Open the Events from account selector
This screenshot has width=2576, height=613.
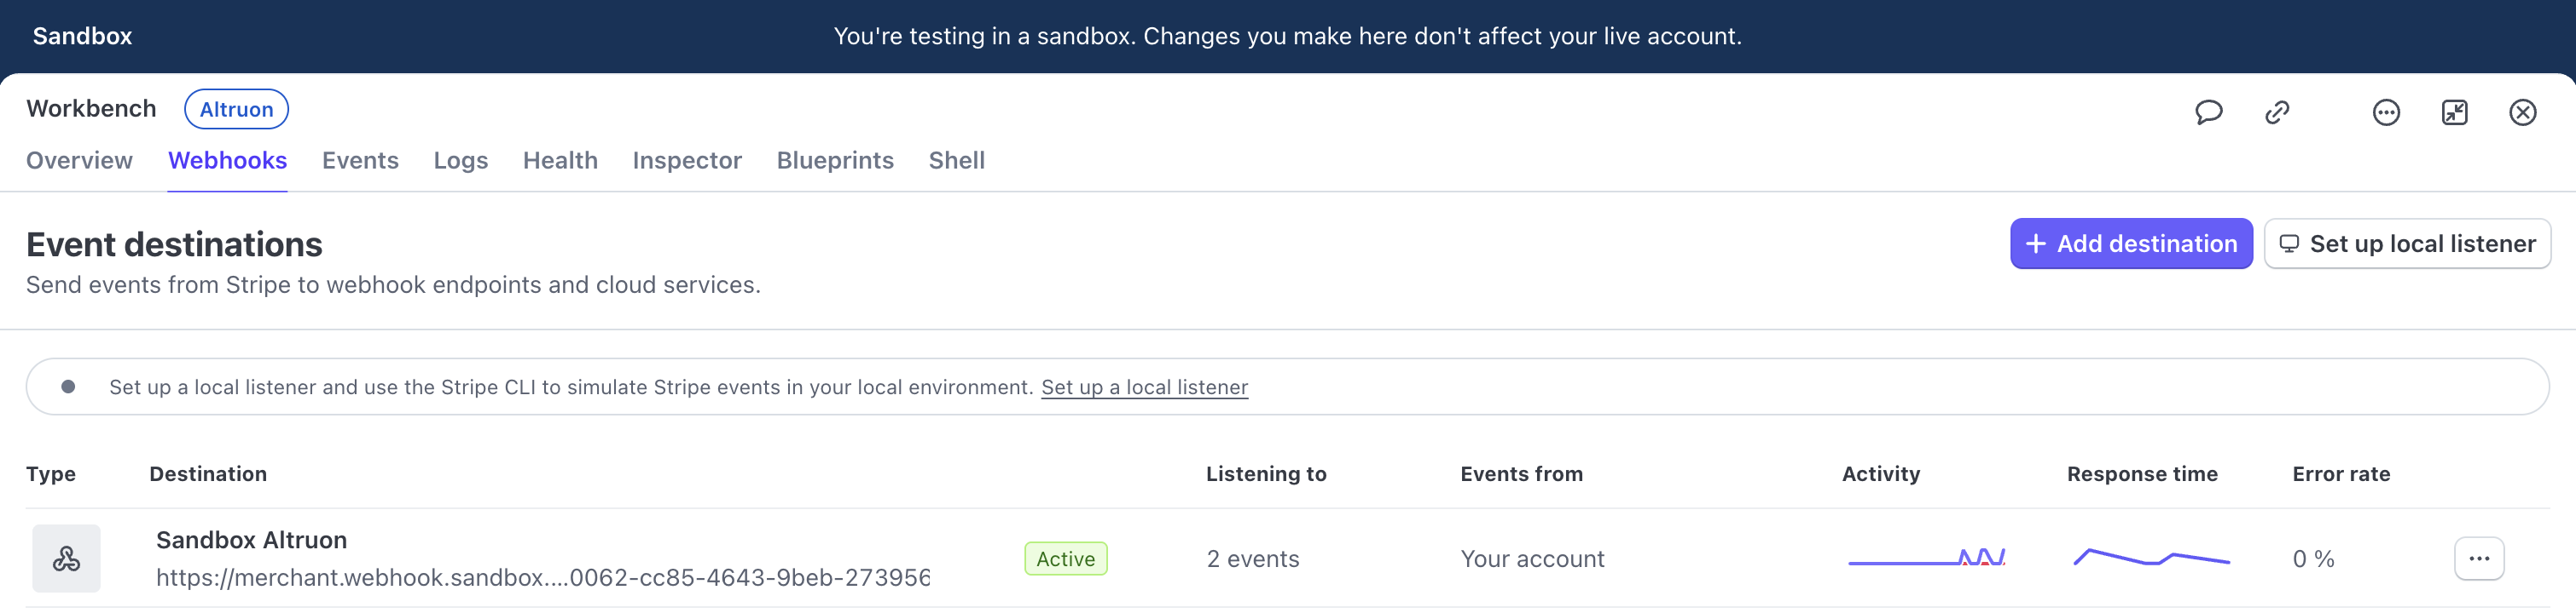pyautogui.click(x=1533, y=559)
